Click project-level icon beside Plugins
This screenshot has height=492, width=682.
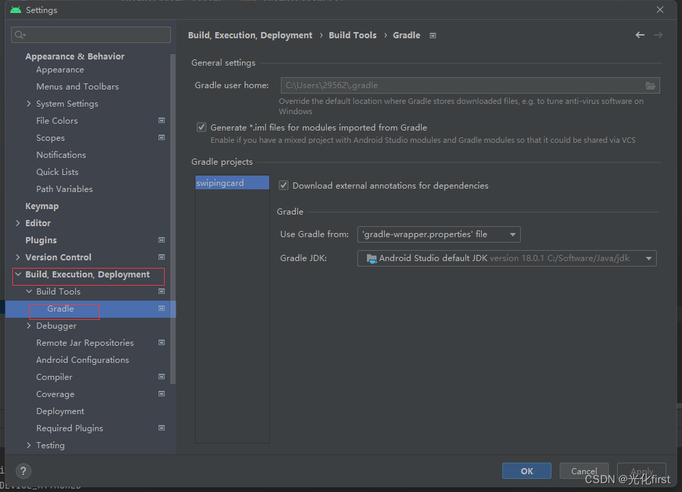[x=161, y=240]
